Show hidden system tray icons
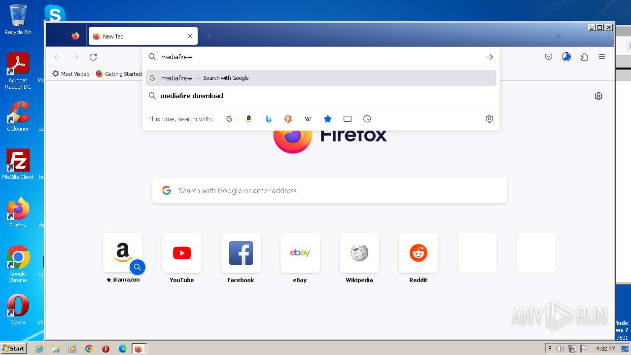Viewport: 631px width, 355px height. click(550, 349)
